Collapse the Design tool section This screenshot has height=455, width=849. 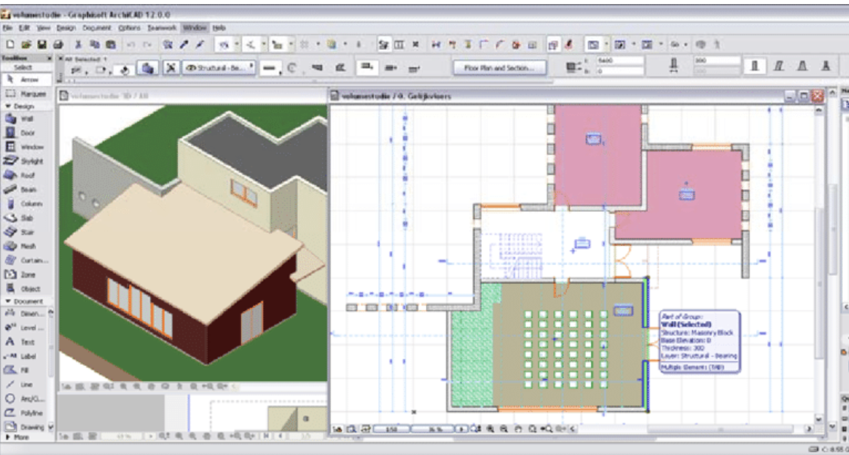point(7,106)
